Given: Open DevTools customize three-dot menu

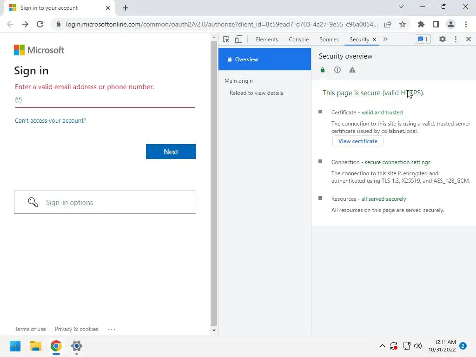Looking at the screenshot, I should (456, 39).
